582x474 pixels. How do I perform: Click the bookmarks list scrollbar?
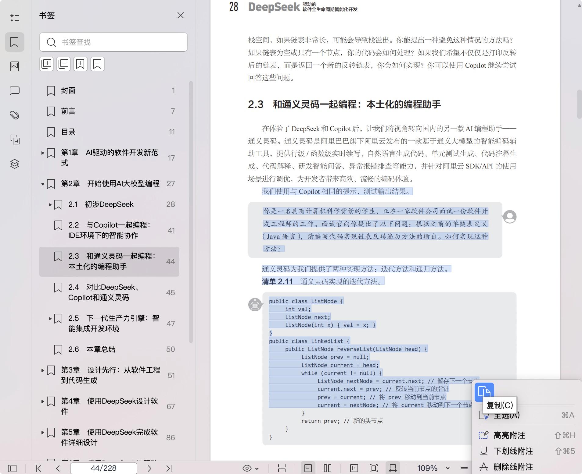tap(191, 212)
